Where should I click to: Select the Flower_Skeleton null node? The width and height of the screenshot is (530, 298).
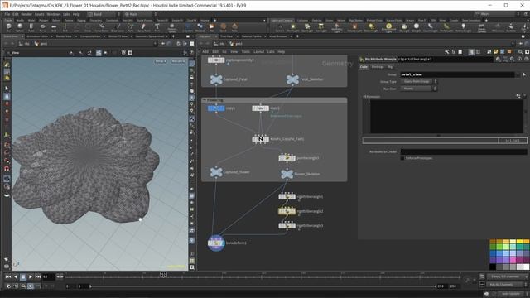coord(287,174)
